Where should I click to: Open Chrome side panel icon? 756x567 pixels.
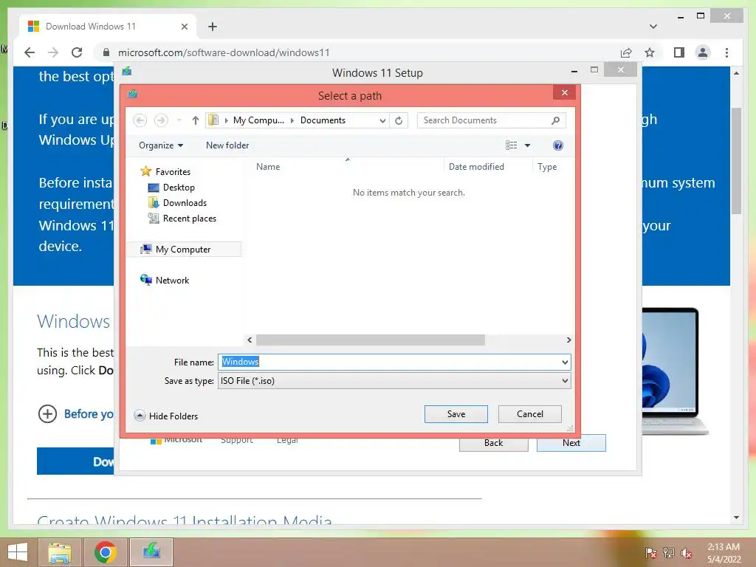pyautogui.click(x=679, y=52)
